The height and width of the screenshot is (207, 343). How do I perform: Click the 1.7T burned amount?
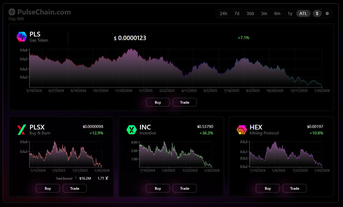[100, 178]
